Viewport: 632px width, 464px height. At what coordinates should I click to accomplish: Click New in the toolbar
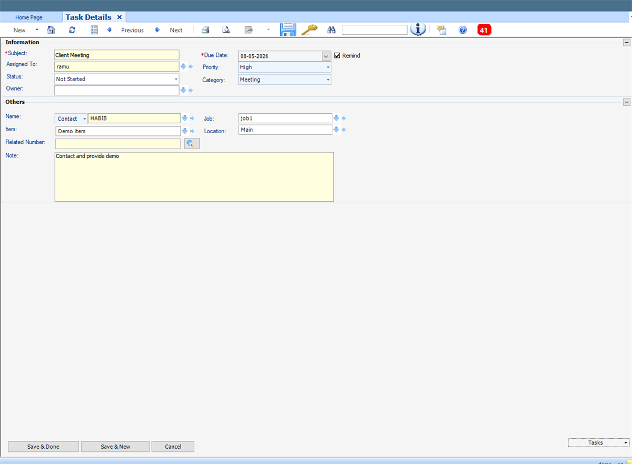(19, 30)
